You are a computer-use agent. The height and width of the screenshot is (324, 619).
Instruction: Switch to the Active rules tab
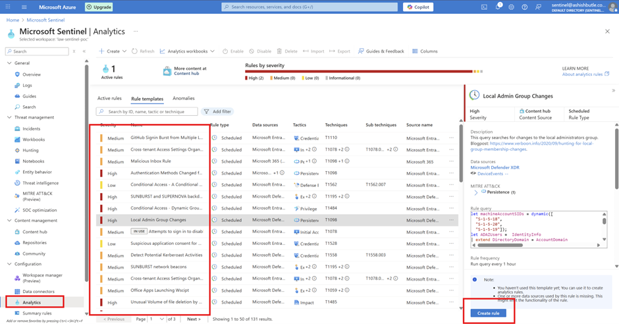[x=109, y=99]
